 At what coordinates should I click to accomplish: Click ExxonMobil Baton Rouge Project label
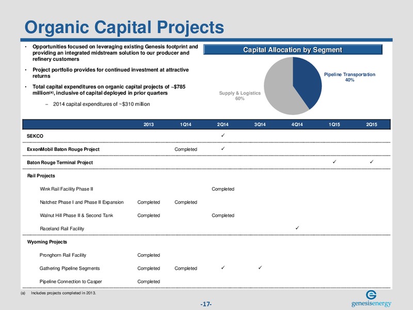[x=63, y=149]
